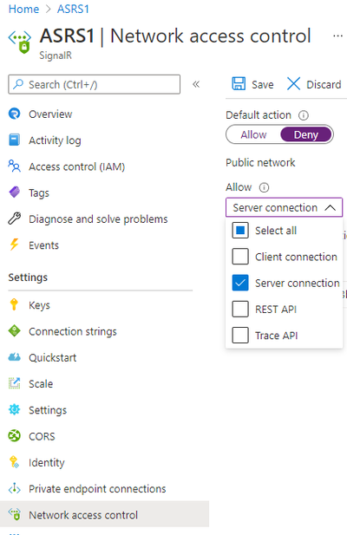Click Default action info icon
This screenshot has height=535, width=347.
pos(304,115)
